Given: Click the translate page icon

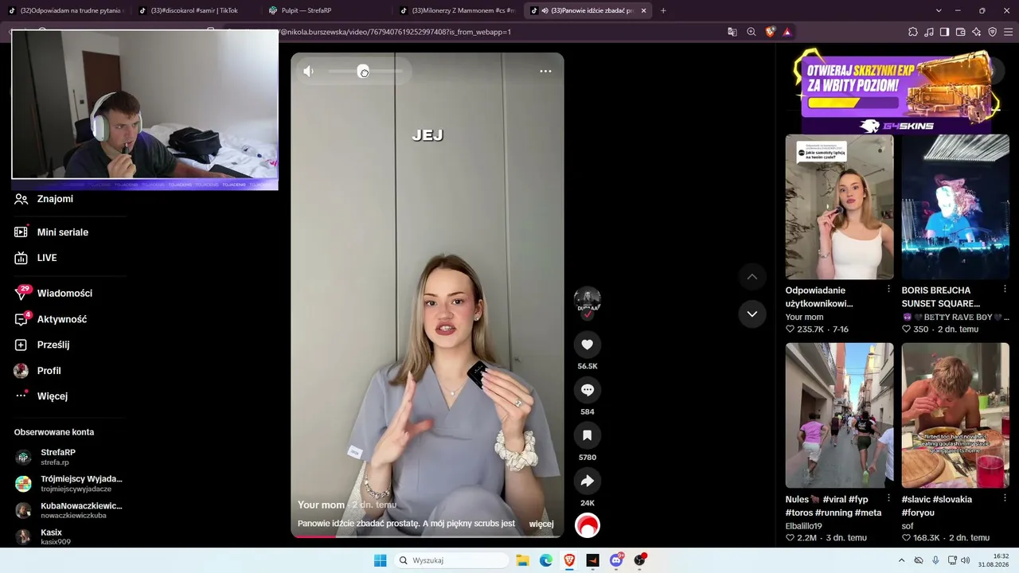Looking at the screenshot, I should pyautogui.click(x=732, y=32).
